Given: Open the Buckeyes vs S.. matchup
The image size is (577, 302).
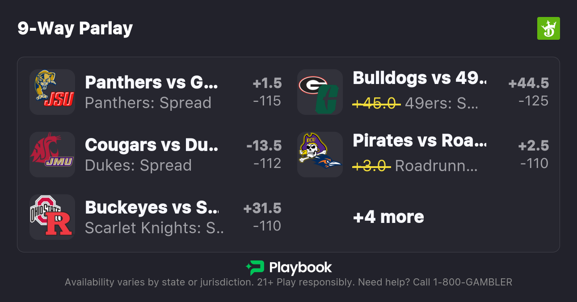Looking at the screenshot, I should click(x=152, y=208).
